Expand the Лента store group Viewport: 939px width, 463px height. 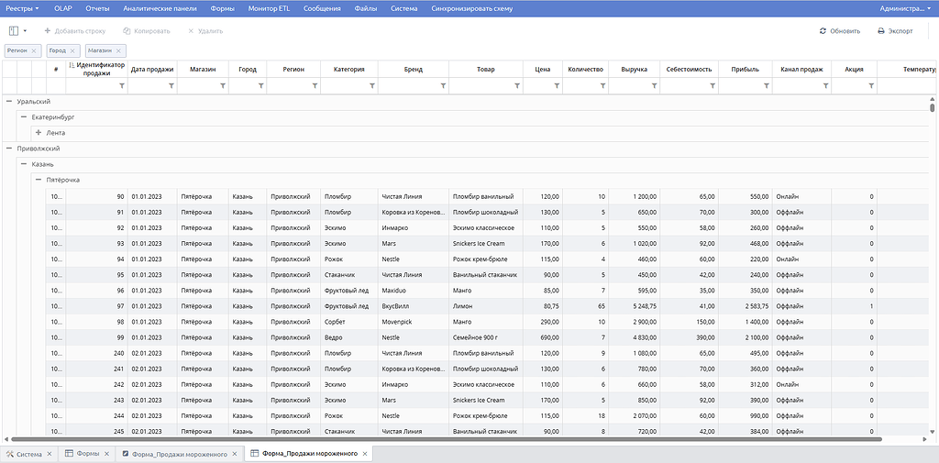(x=39, y=132)
